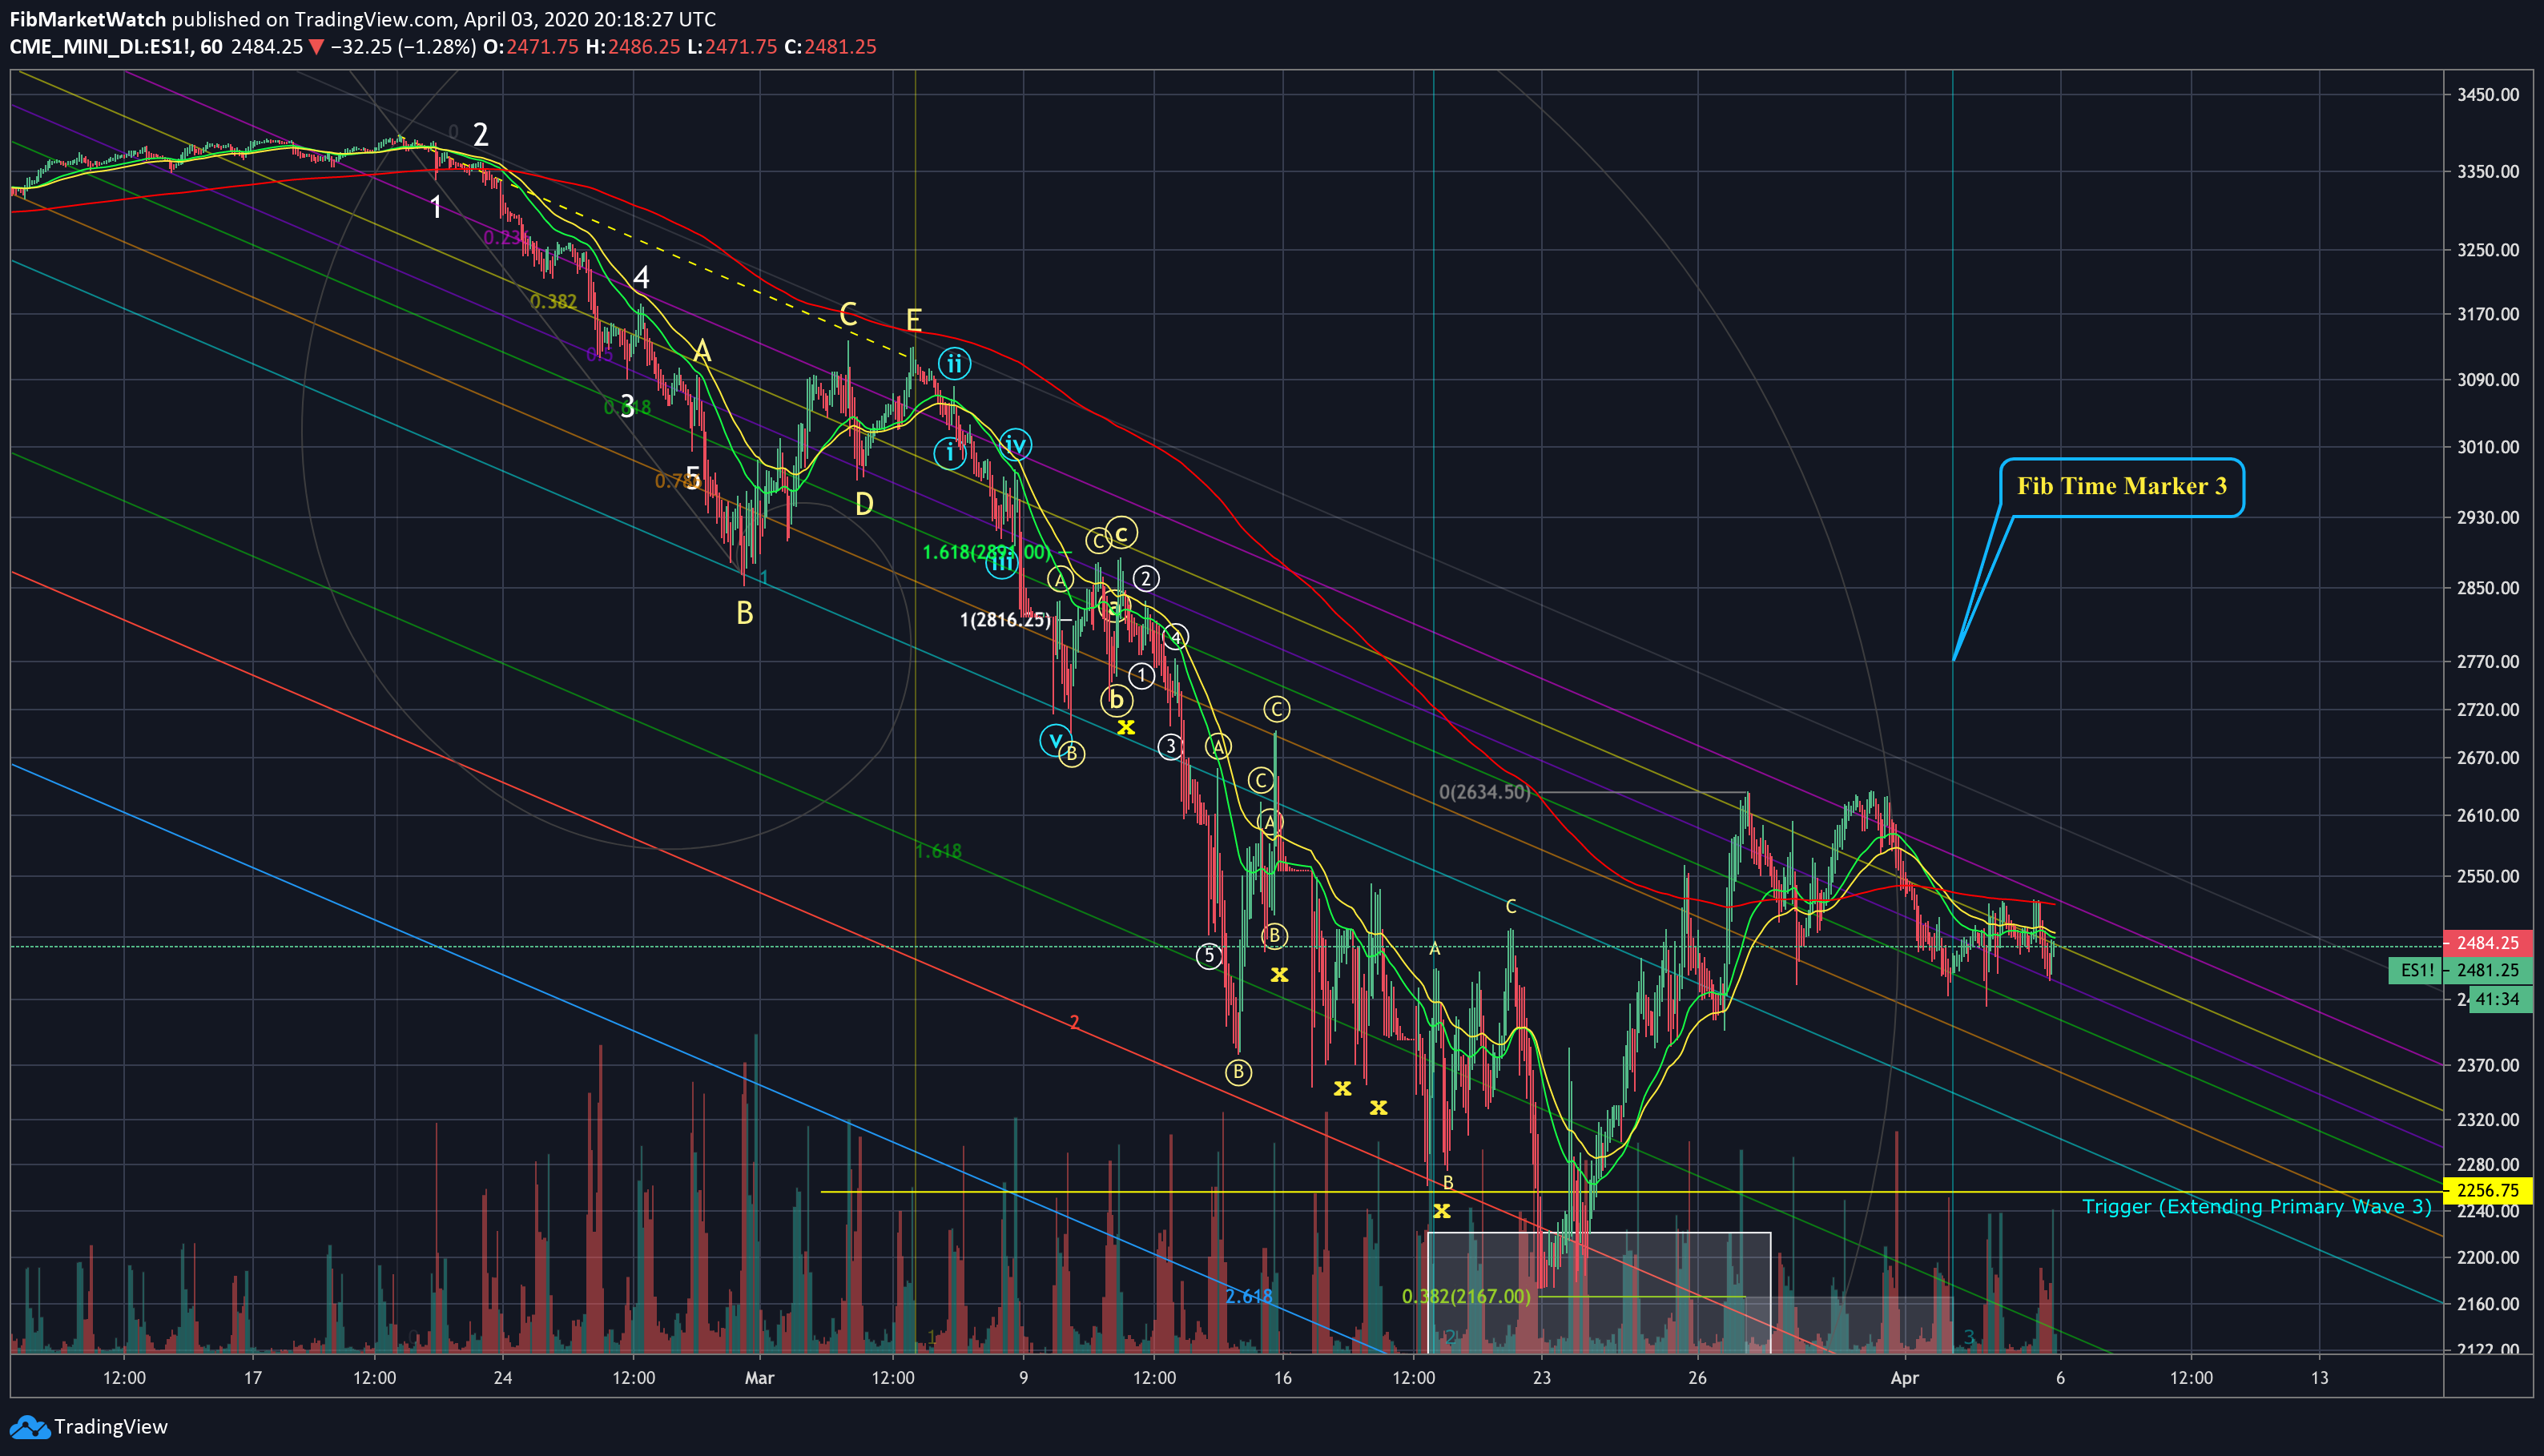Image resolution: width=2544 pixels, height=1456 pixels.
Task: Click the yellow circled lowercase b label
Action: (x=1116, y=700)
